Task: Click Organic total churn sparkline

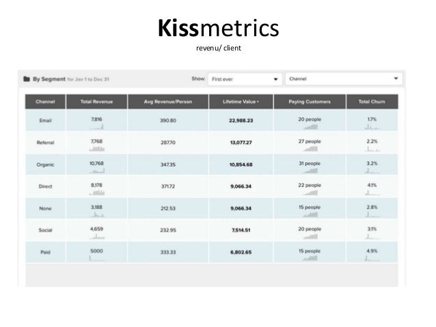Action: pos(372,171)
